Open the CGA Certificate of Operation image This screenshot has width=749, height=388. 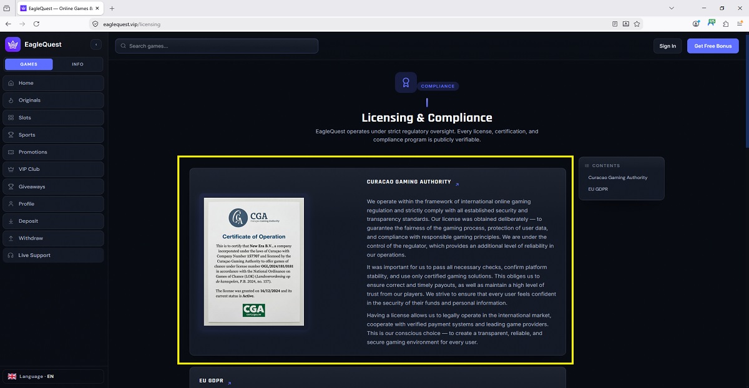tap(253, 261)
